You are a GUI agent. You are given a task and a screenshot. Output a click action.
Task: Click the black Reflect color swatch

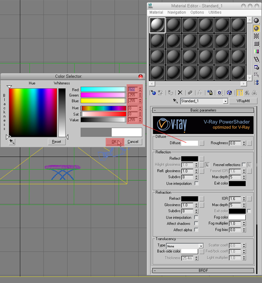pos(190,159)
